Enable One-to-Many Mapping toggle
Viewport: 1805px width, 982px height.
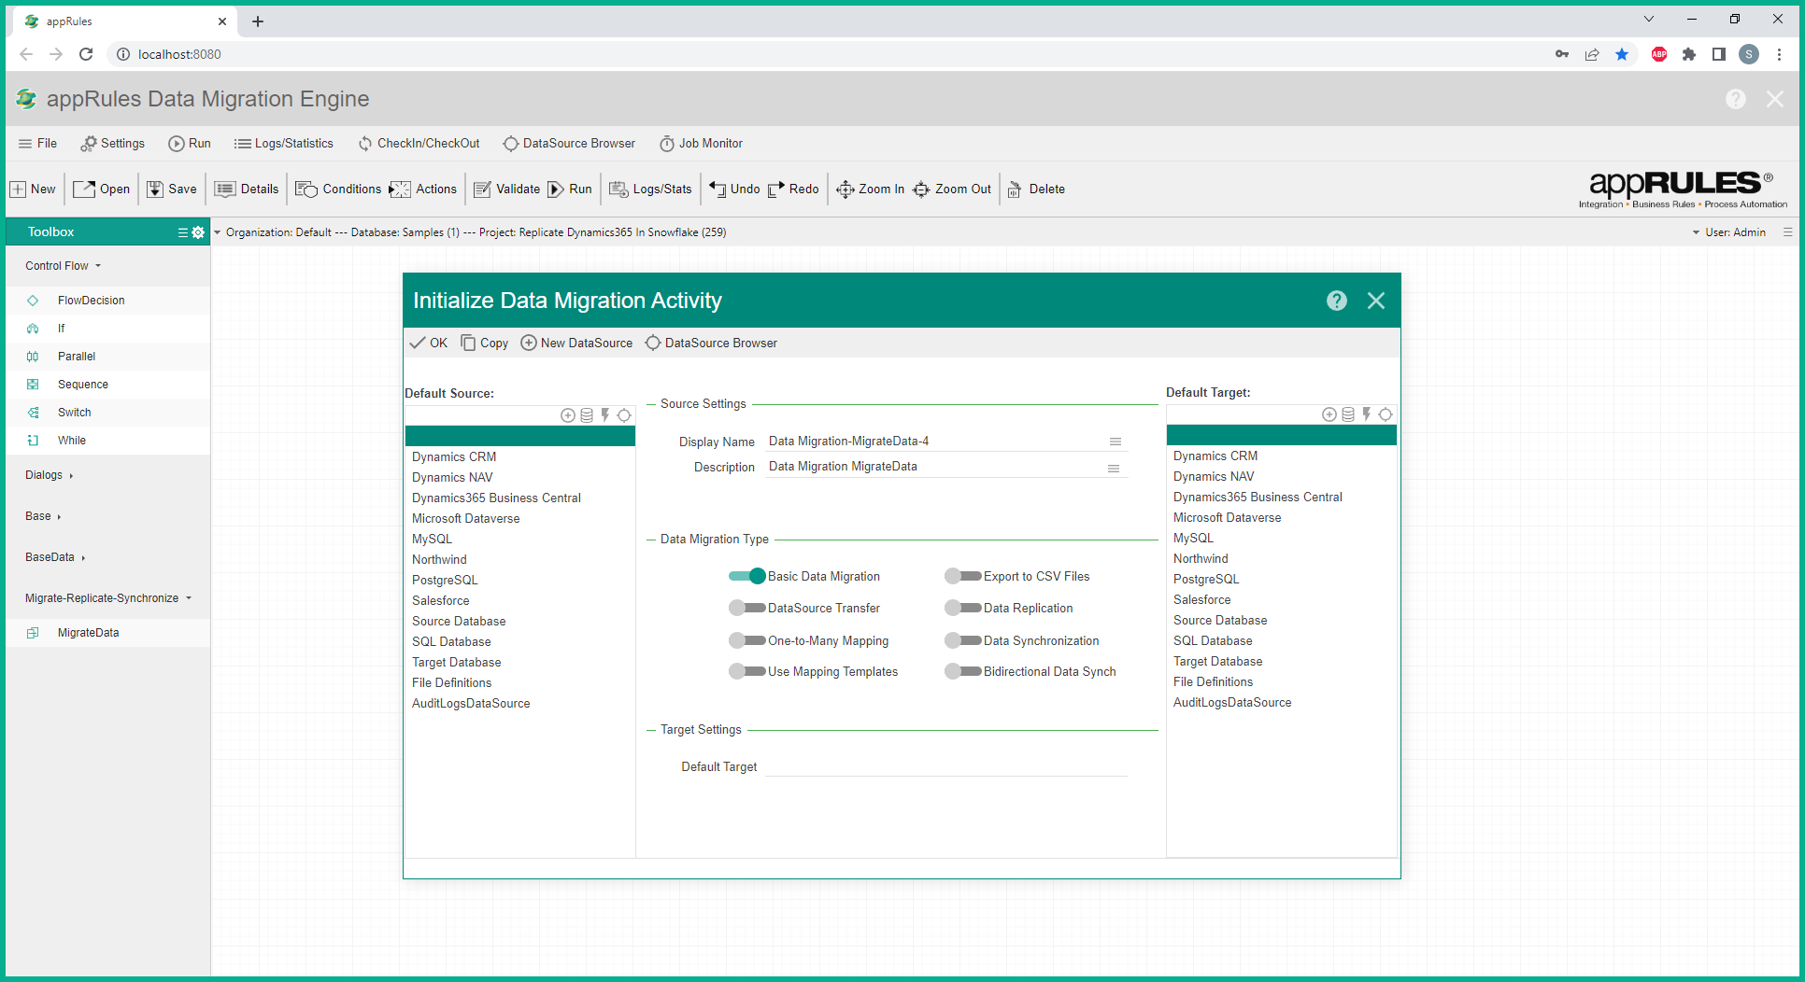[x=747, y=641]
